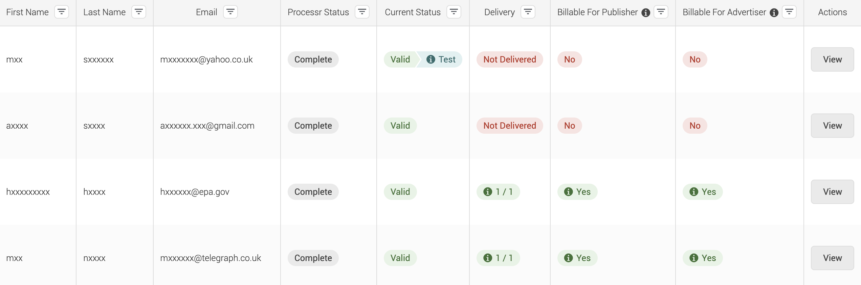Open the Billable For Publisher filter
861x285 pixels.
661,12
